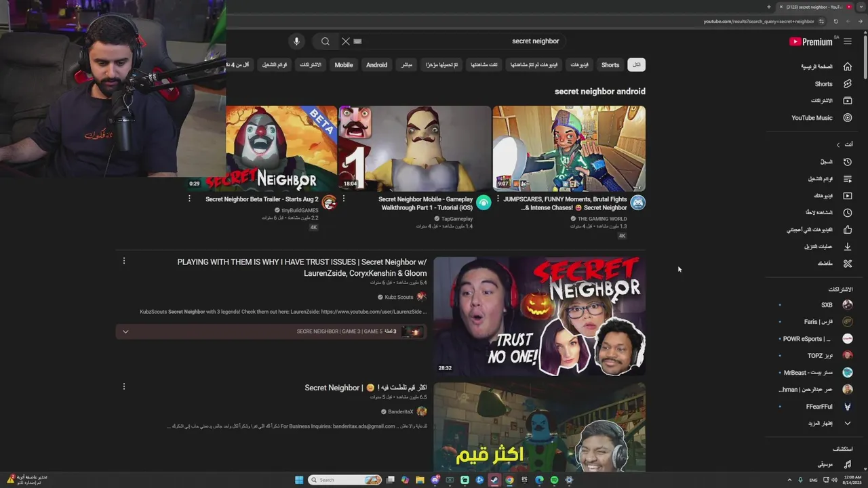
Task: Click the Windows taskbar search field
Action: click(x=344, y=480)
